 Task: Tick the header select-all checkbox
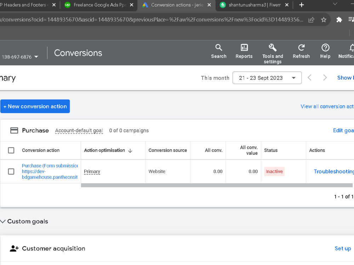[11, 150]
